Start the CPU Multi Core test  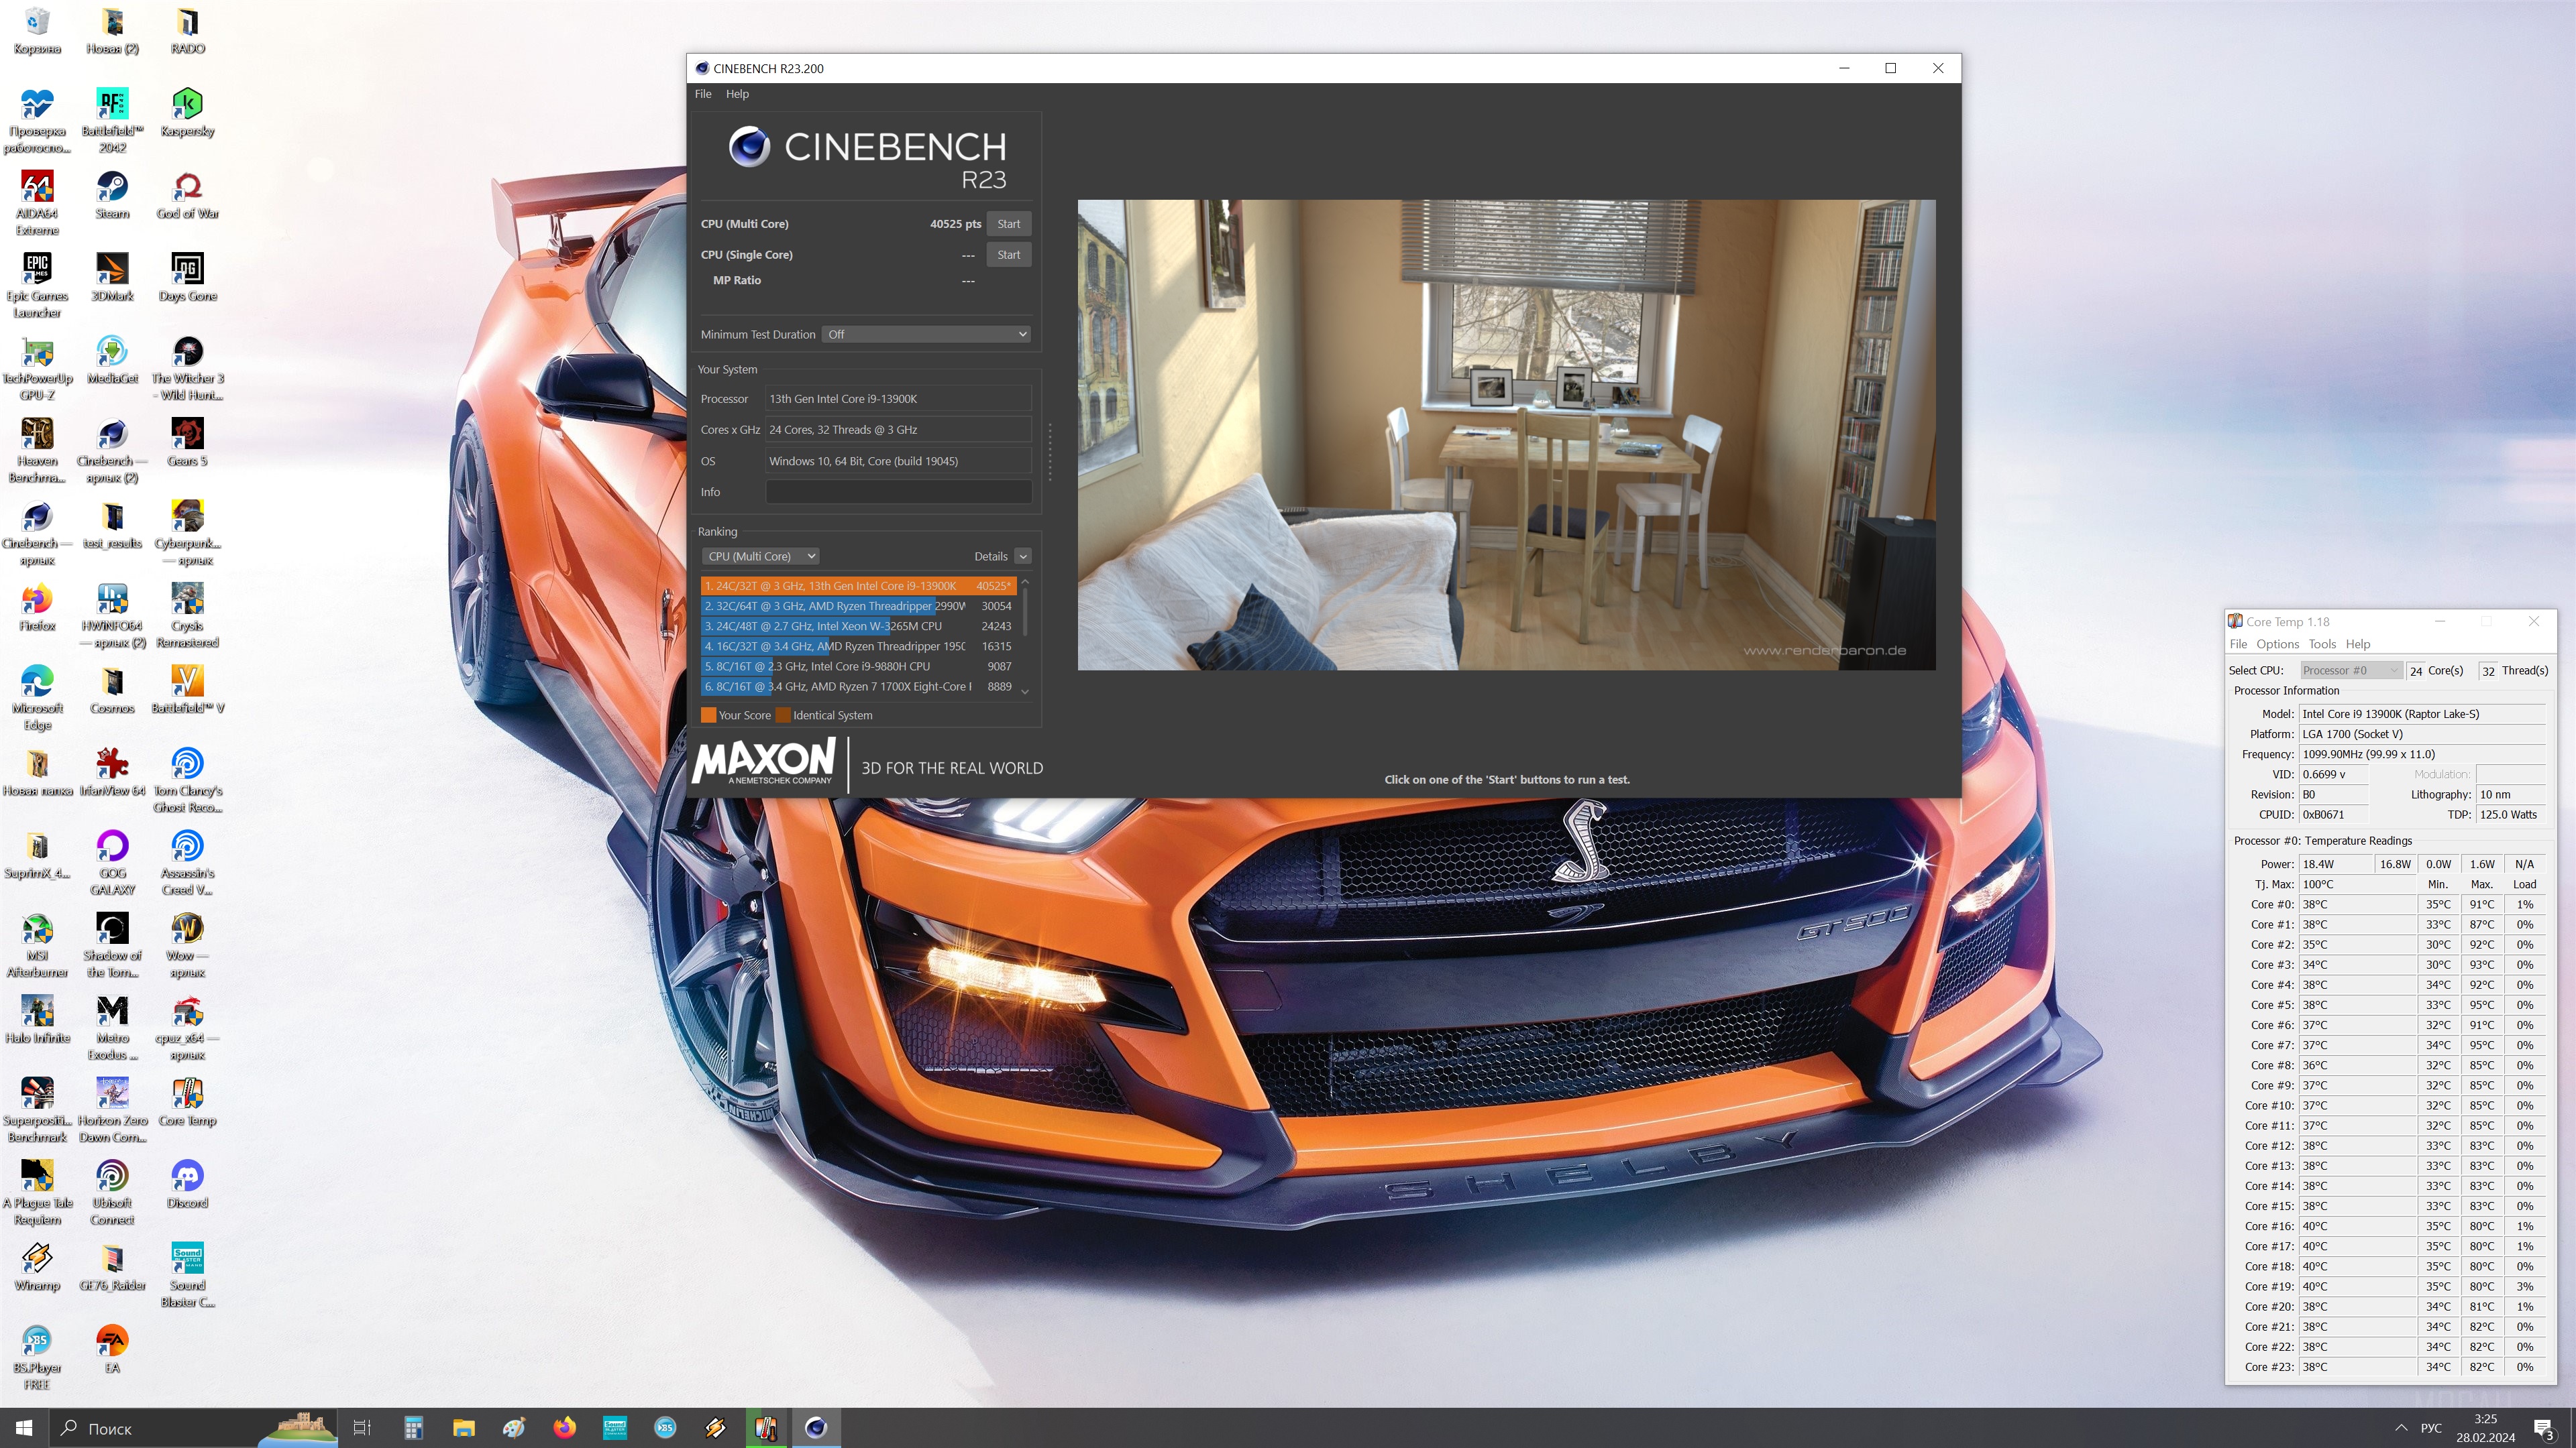(x=1008, y=224)
